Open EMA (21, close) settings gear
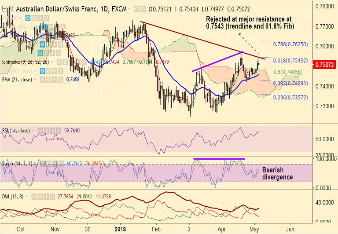Image resolution: width=338 pixels, height=234 pixels. [48, 80]
